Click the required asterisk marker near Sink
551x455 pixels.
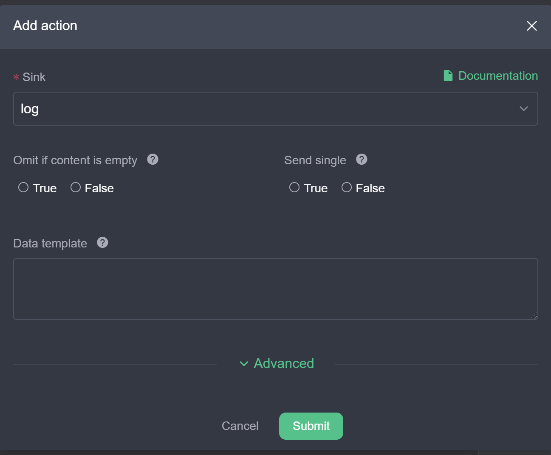tap(16, 77)
